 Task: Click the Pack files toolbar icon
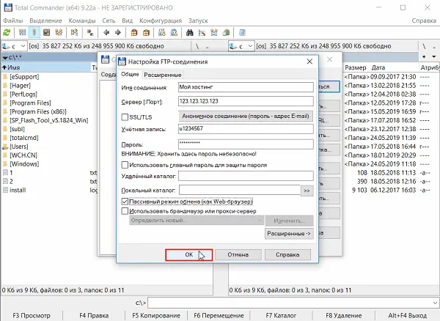134,32
